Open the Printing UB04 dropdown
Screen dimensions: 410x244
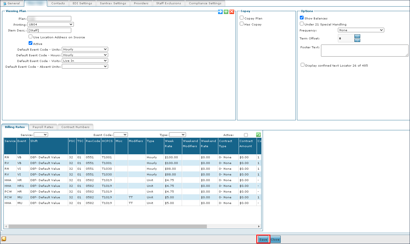(51, 25)
